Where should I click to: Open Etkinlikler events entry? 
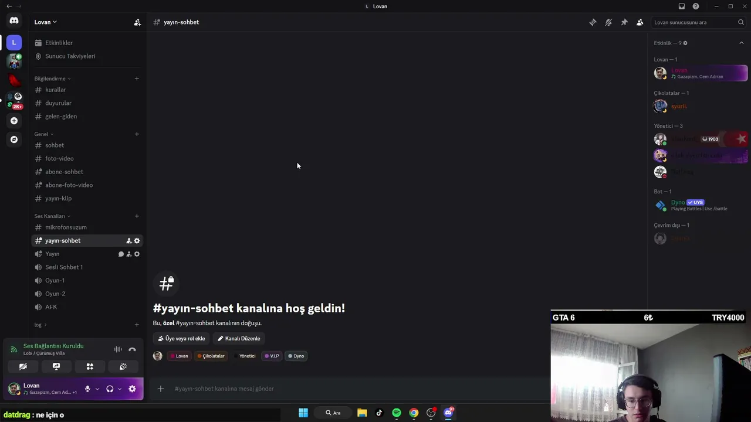[87, 43]
